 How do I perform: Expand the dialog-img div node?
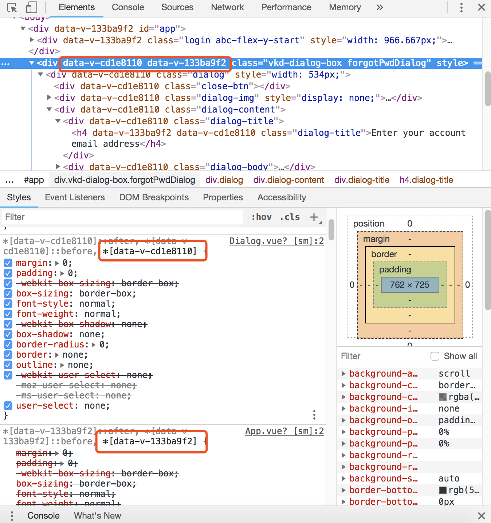[x=49, y=98]
